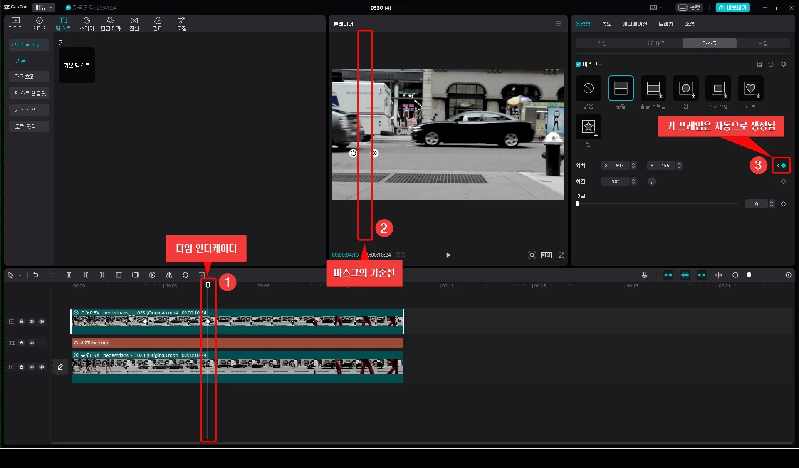Image resolution: width=799 pixels, height=468 pixels.
Task: Open the layout dropdown in title bar
Action: coord(656,7)
